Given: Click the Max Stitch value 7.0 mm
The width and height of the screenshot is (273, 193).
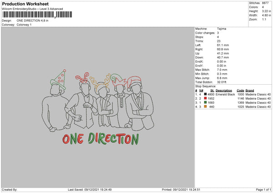Looking at the screenshot, I should (222, 70).
